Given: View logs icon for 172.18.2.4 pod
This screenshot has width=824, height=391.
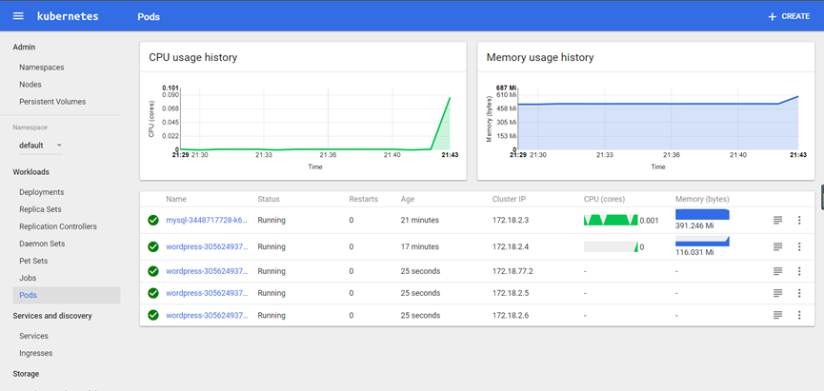Looking at the screenshot, I should 778,247.
